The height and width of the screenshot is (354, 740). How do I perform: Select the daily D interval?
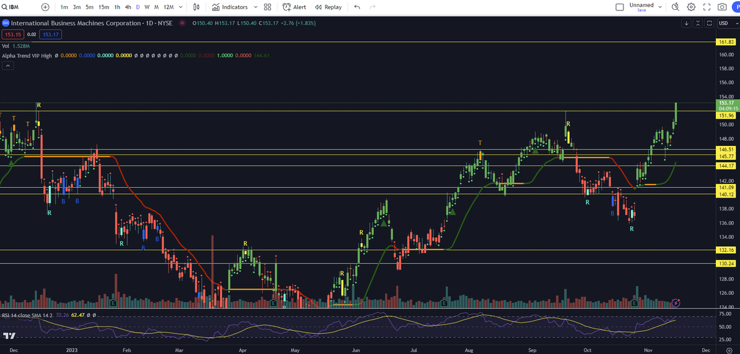click(138, 7)
